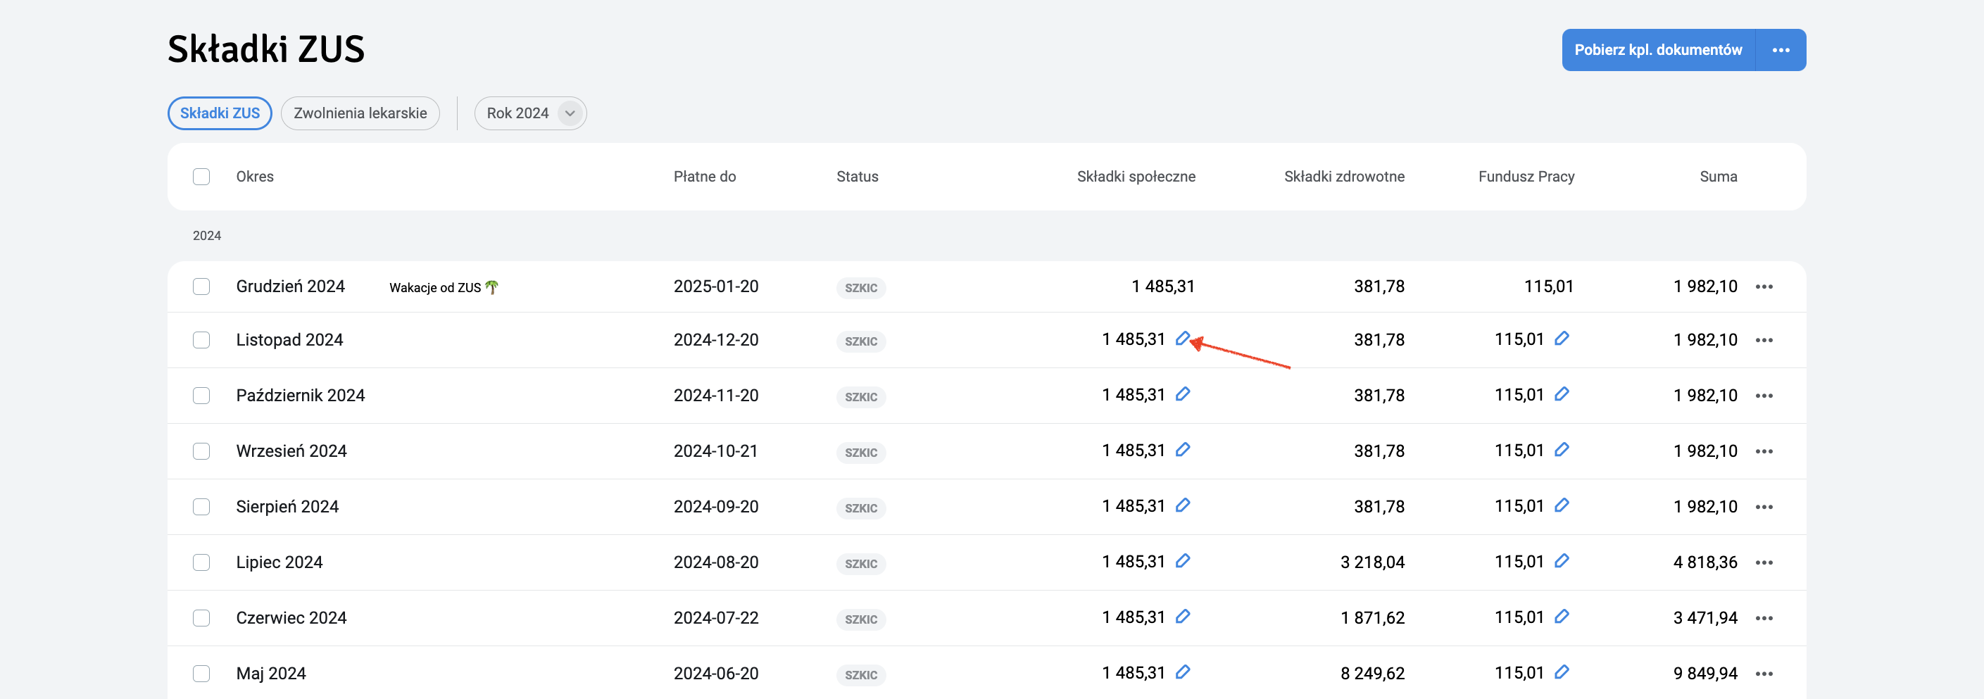Select the Listopad 2024 row checkbox
The image size is (1984, 699).
pos(201,339)
